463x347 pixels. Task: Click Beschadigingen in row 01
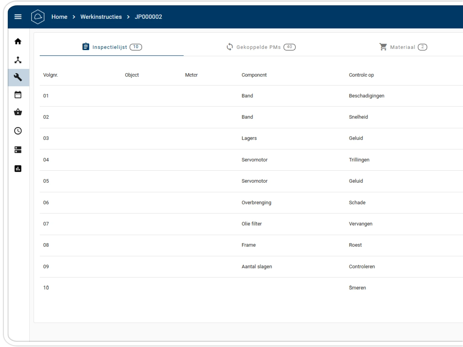[x=367, y=96]
